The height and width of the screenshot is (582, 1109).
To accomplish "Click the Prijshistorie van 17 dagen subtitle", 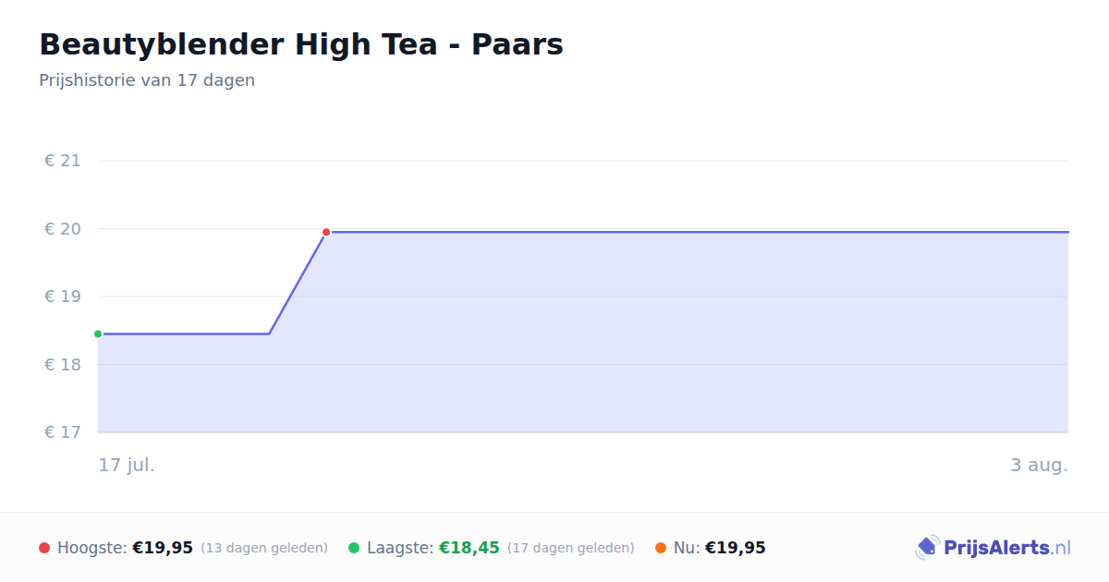I will pyautogui.click(x=147, y=80).
